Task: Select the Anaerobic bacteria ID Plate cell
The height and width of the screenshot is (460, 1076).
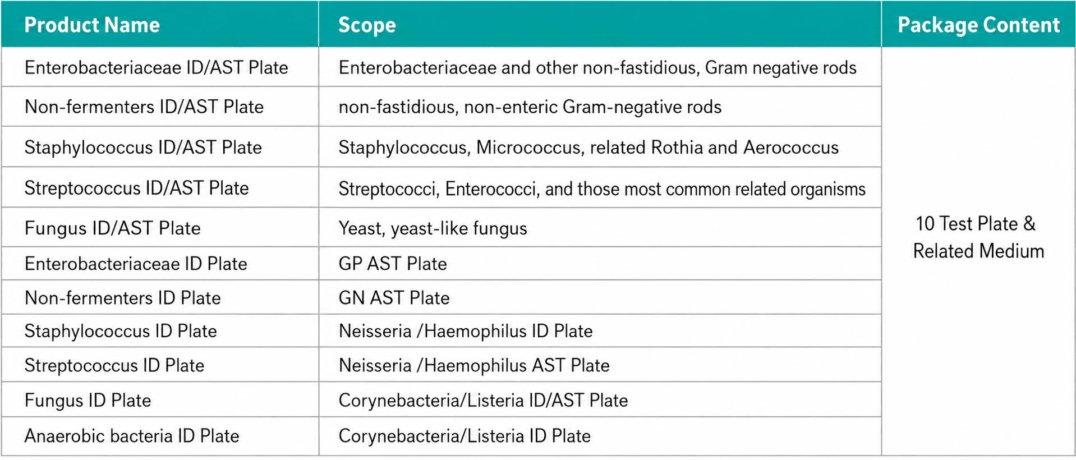Action: click(160, 436)
